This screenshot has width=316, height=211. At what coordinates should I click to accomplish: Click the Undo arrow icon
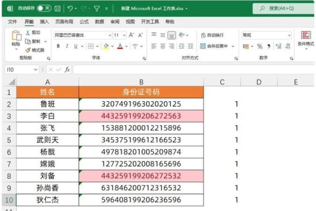point(70,8)
